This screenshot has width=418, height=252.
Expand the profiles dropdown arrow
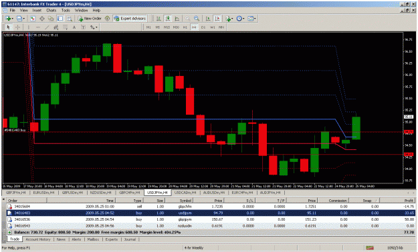pos(23,19)
